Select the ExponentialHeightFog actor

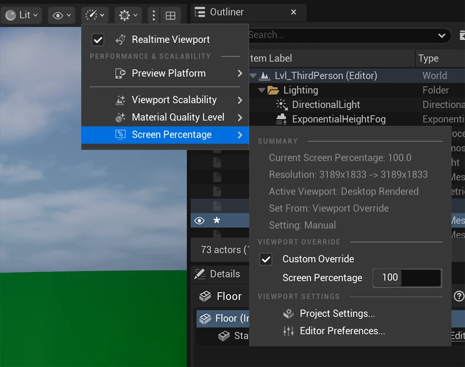coord(339,119)
